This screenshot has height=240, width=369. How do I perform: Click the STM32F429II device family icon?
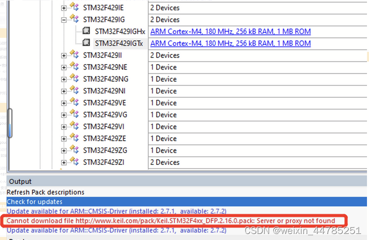click(x=75, y=54)
